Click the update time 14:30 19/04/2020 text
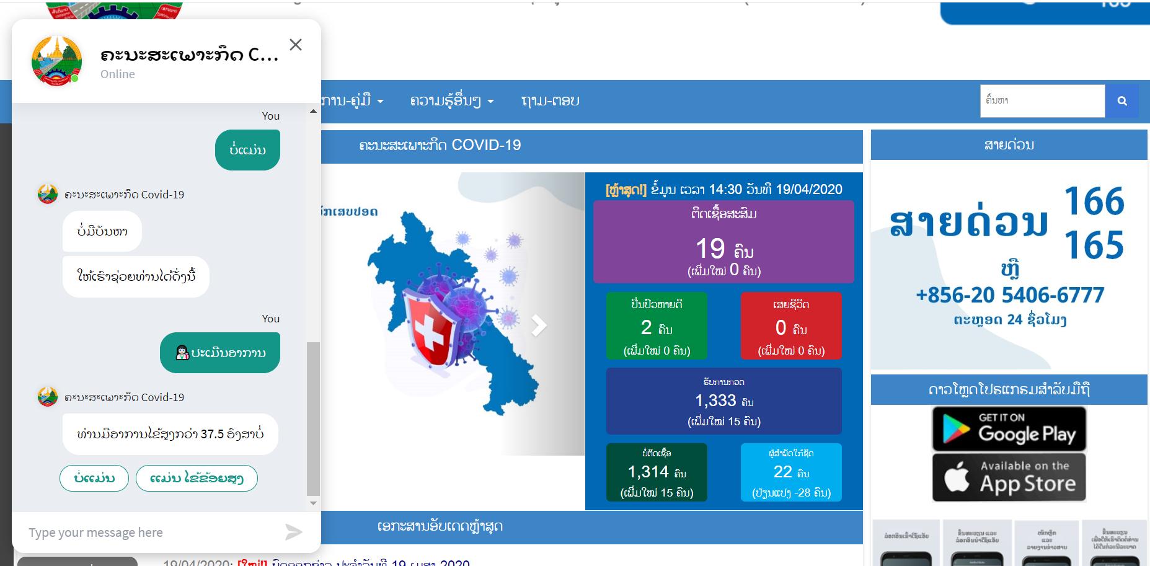The width and height of the screenshot is (1150, 566). 723,189
